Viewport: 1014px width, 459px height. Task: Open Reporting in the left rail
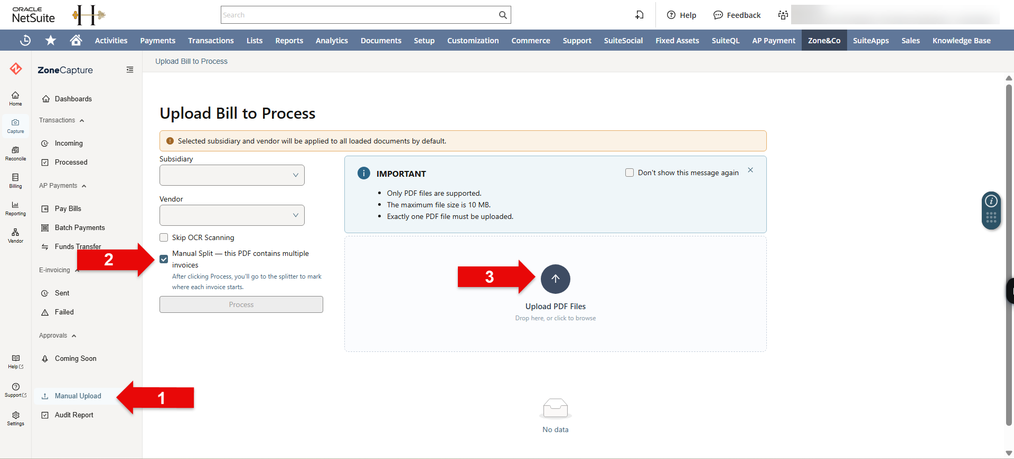tap(15, 208)
